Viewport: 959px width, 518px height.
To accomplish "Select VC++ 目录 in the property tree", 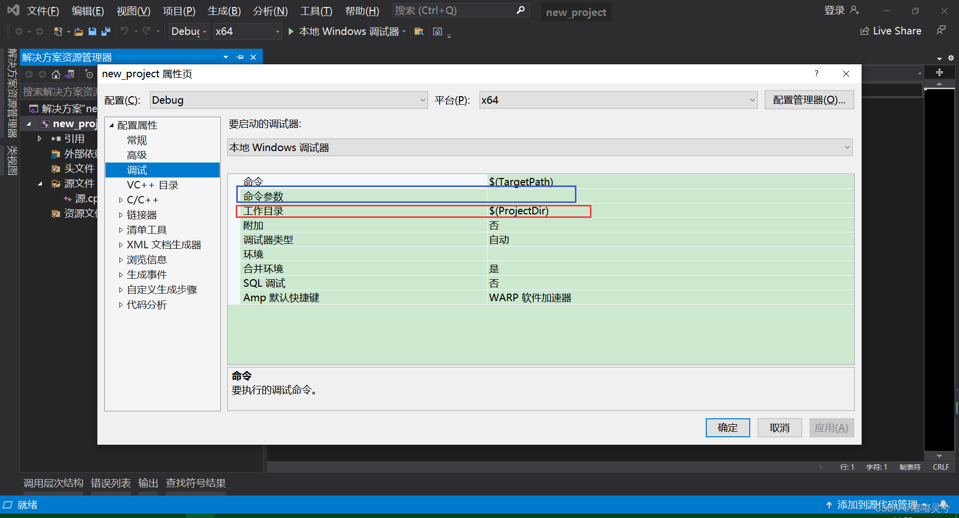I will pos(152,185).
